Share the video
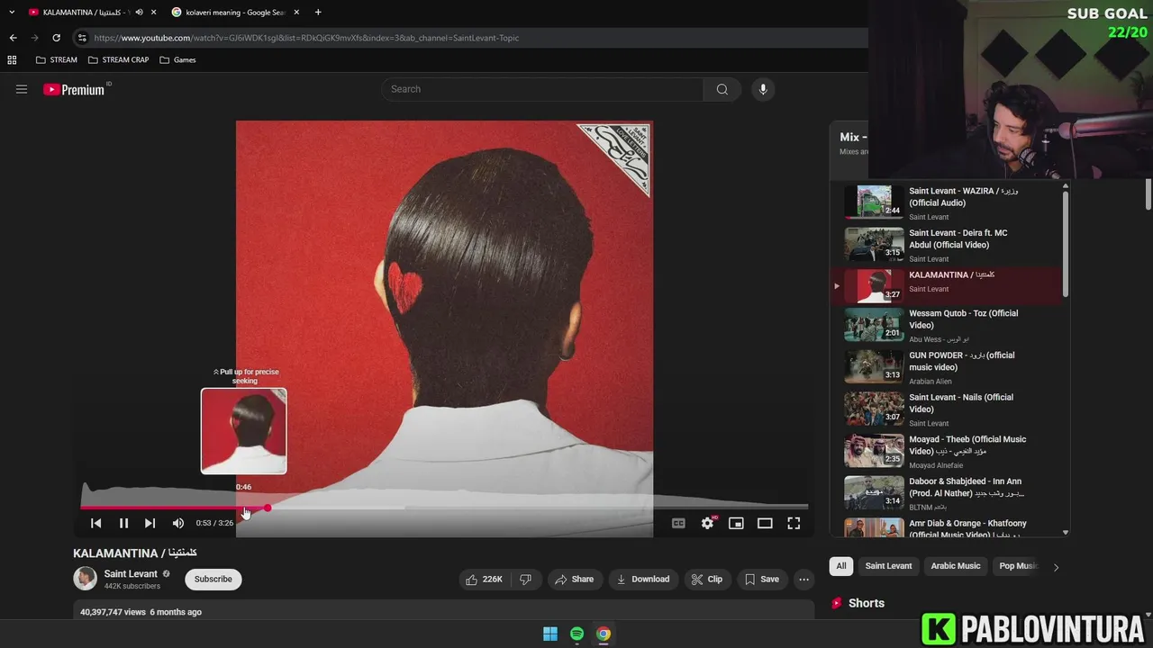 [574, 580]
